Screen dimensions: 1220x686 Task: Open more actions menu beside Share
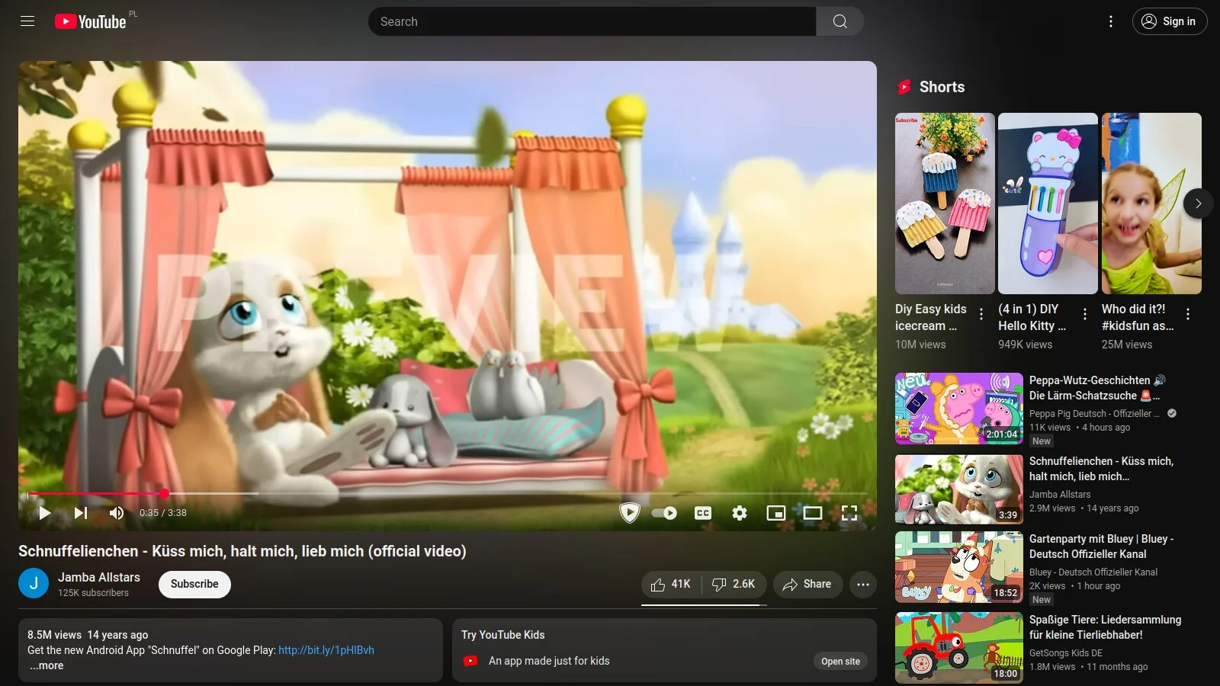[862, 585]
